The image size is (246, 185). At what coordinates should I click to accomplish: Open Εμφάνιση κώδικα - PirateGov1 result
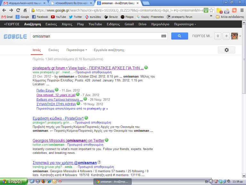[58, 118]
